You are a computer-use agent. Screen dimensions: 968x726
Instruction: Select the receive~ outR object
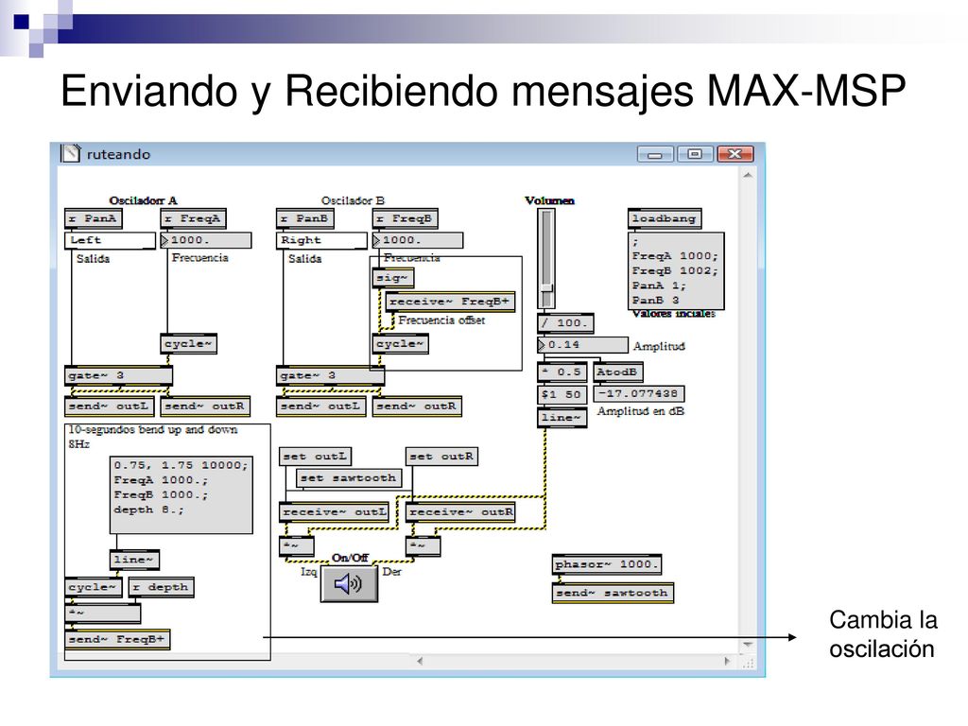[x=460, y=512]
